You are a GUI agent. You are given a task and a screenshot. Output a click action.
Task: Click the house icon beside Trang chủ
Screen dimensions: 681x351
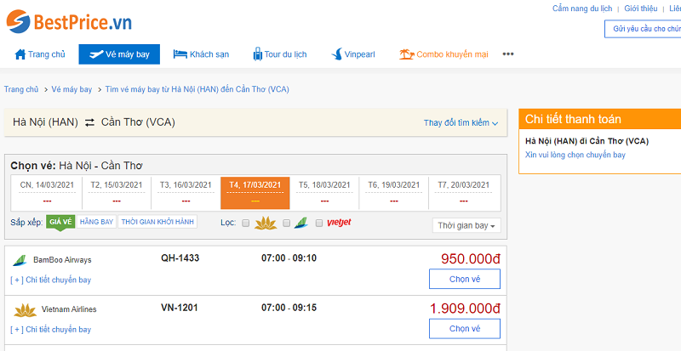pos(20,54)
